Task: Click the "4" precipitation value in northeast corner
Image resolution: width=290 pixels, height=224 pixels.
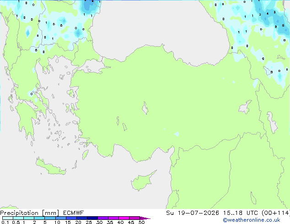Action: 268,14
